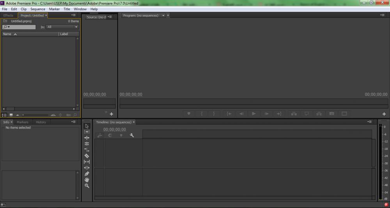Select the Zoom tool magnifier
This screenshot has width=390, height=208.
[87, 186]
